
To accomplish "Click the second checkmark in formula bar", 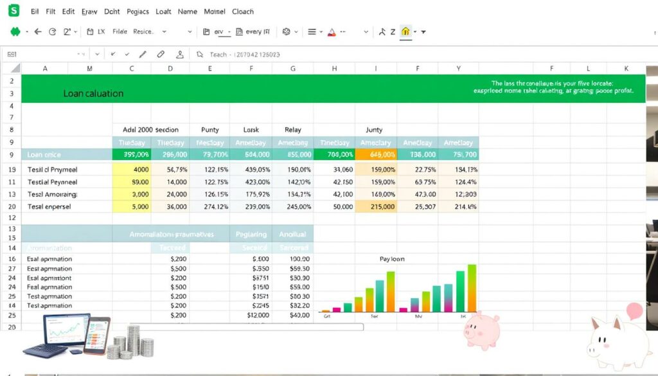I will [x=127, y=54].
